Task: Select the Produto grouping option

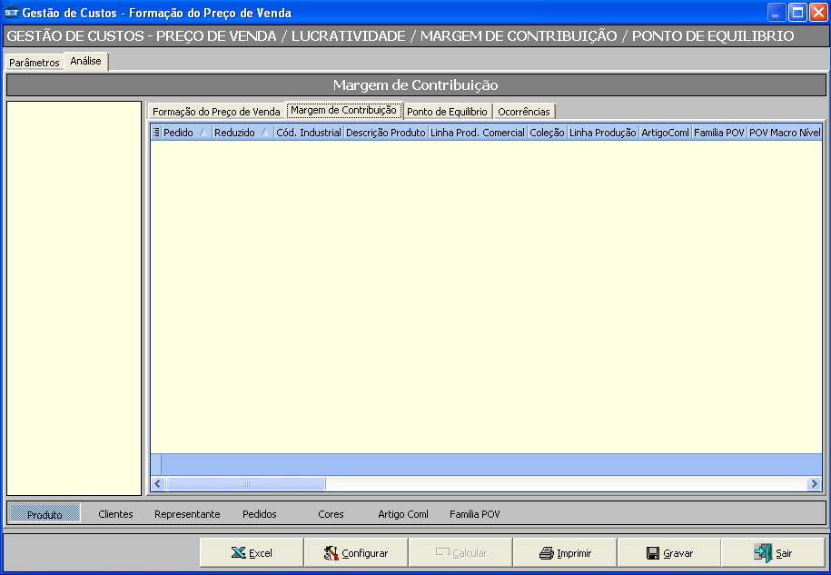Action: point(45,514)
